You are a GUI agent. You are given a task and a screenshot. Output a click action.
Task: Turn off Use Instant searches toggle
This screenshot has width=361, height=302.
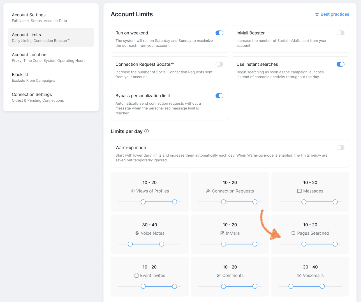tap(341, 64)
